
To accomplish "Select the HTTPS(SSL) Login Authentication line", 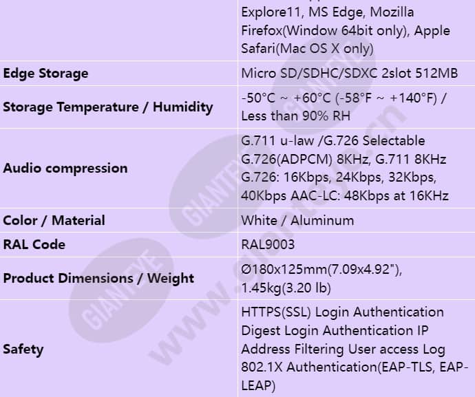I will coord(343,312).
